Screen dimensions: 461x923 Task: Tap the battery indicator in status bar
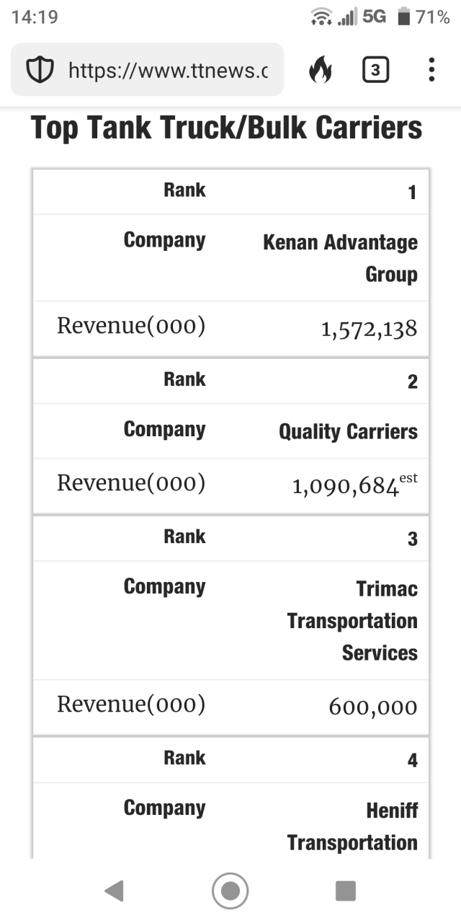click(404, 17)
